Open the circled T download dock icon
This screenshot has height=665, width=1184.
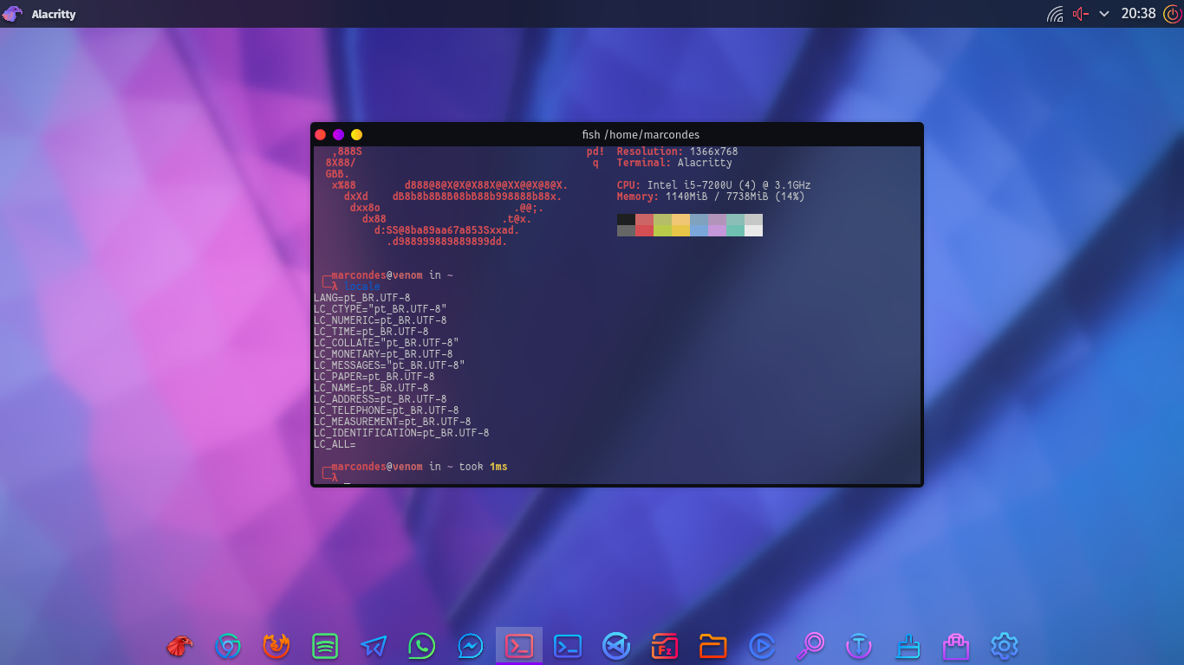859,645
